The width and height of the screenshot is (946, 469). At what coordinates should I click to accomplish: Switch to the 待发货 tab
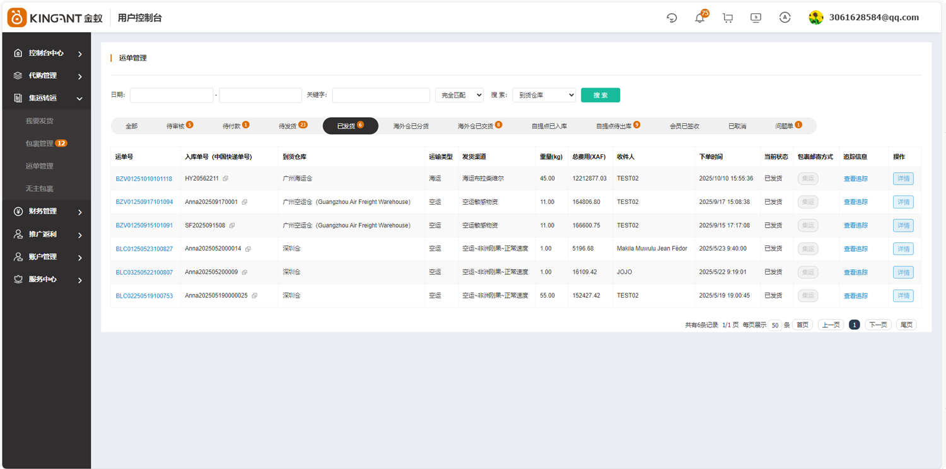(x=292, y=126)
